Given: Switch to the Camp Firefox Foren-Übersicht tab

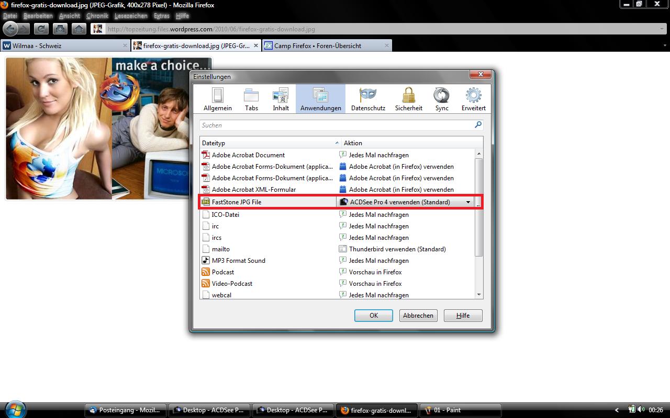Looking at the screenshot, I should pos(327,45).
